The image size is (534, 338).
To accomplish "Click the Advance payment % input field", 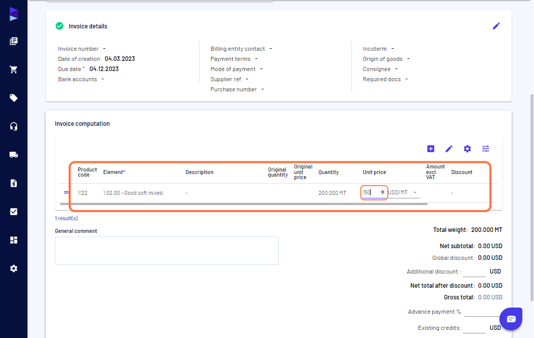I will pos(482,312).
